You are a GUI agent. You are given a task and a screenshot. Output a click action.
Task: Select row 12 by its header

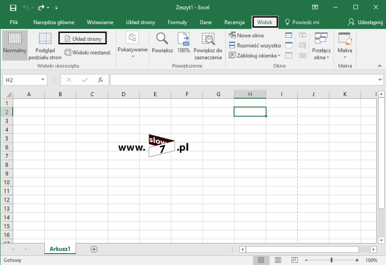tap(7, 200)
